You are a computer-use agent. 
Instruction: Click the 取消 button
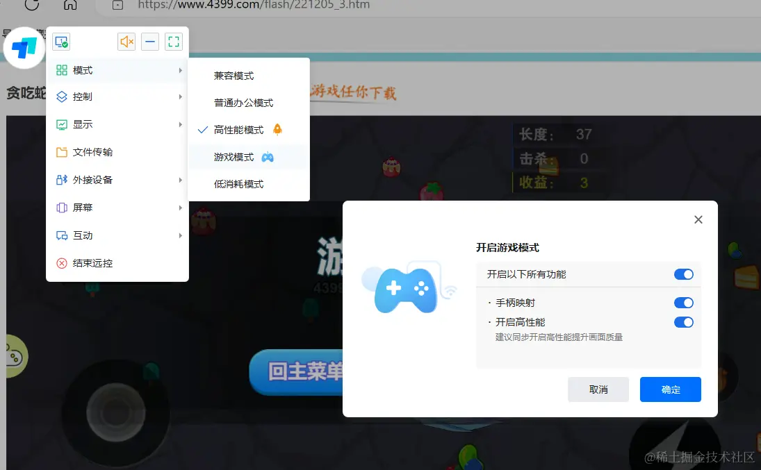[x=598, y=389]
